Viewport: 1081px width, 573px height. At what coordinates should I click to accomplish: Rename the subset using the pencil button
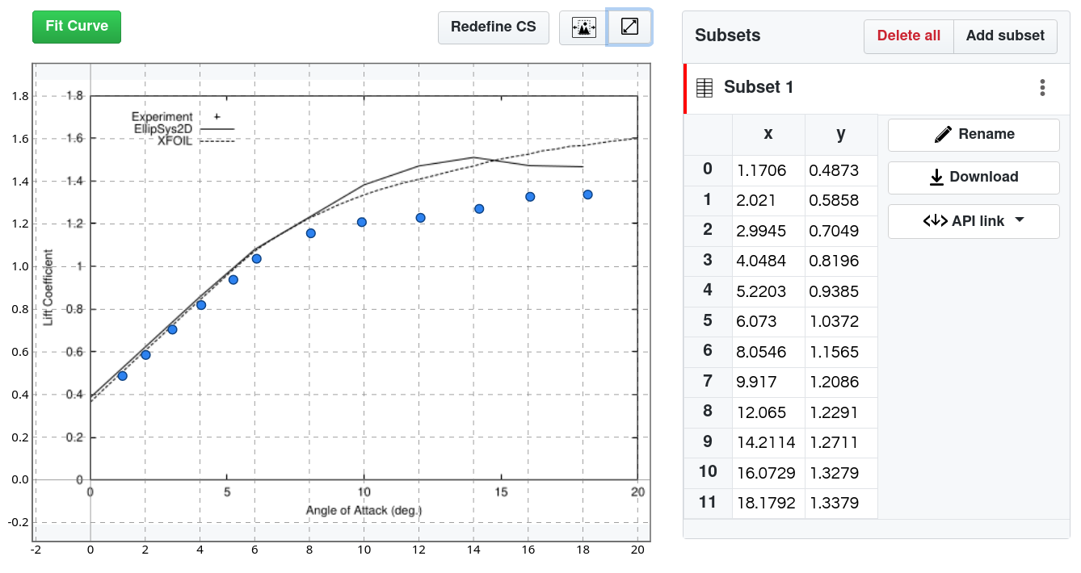pos(974,135)
